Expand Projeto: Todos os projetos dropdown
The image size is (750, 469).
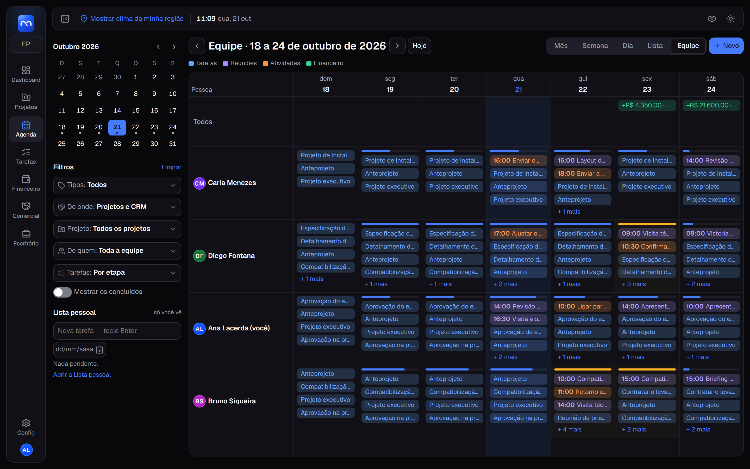pos(117,229)
